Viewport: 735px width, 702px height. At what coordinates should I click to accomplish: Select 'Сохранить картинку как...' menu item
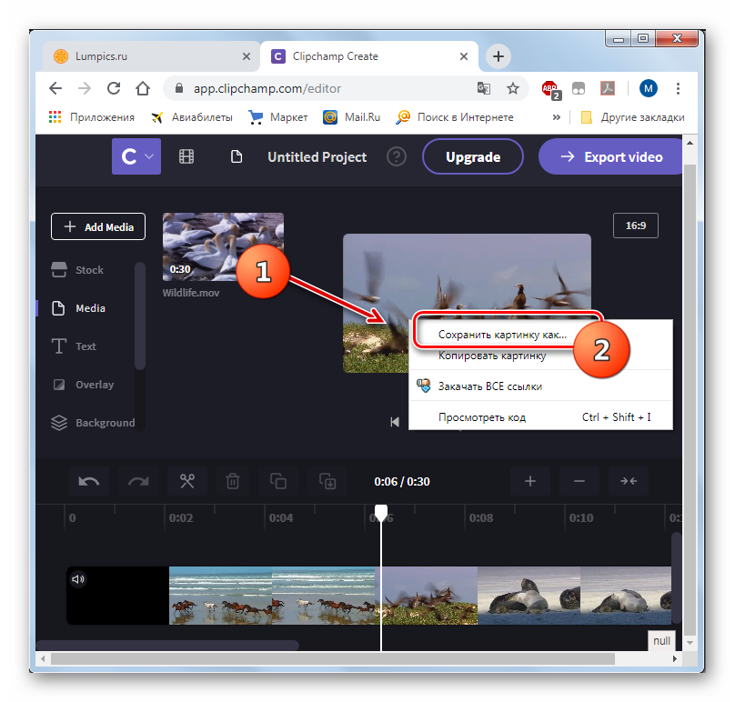pyautogui.click(x=502, y=335)
